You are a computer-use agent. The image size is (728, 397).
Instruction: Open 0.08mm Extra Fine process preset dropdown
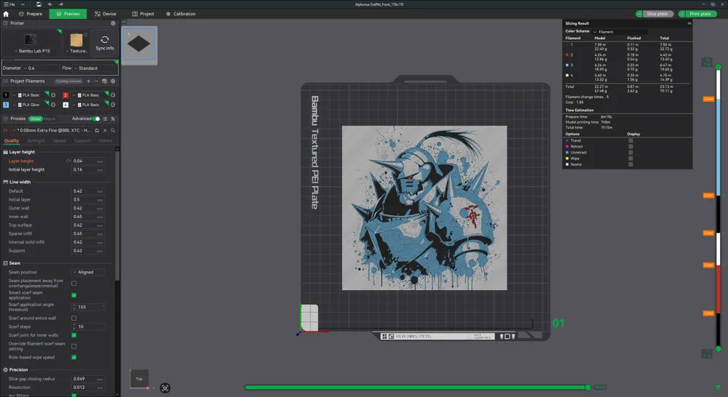tap(50, 131)
